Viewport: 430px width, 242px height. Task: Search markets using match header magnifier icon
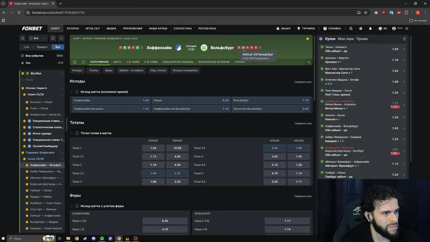point(308,62)
